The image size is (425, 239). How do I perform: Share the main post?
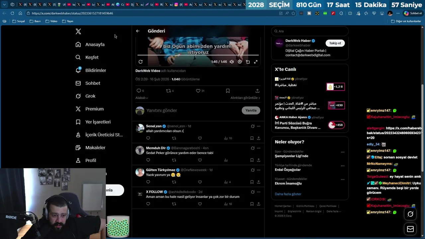point(257,91)
